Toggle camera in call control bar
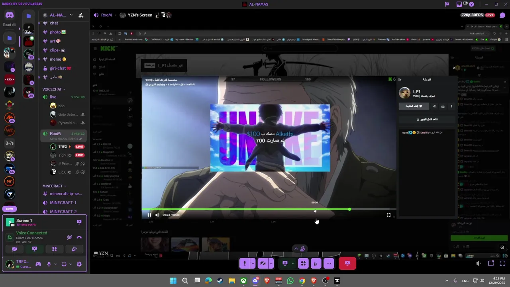The height and width of the screenshot is (287, 510). pyautogui.click(x=263, y=263)
